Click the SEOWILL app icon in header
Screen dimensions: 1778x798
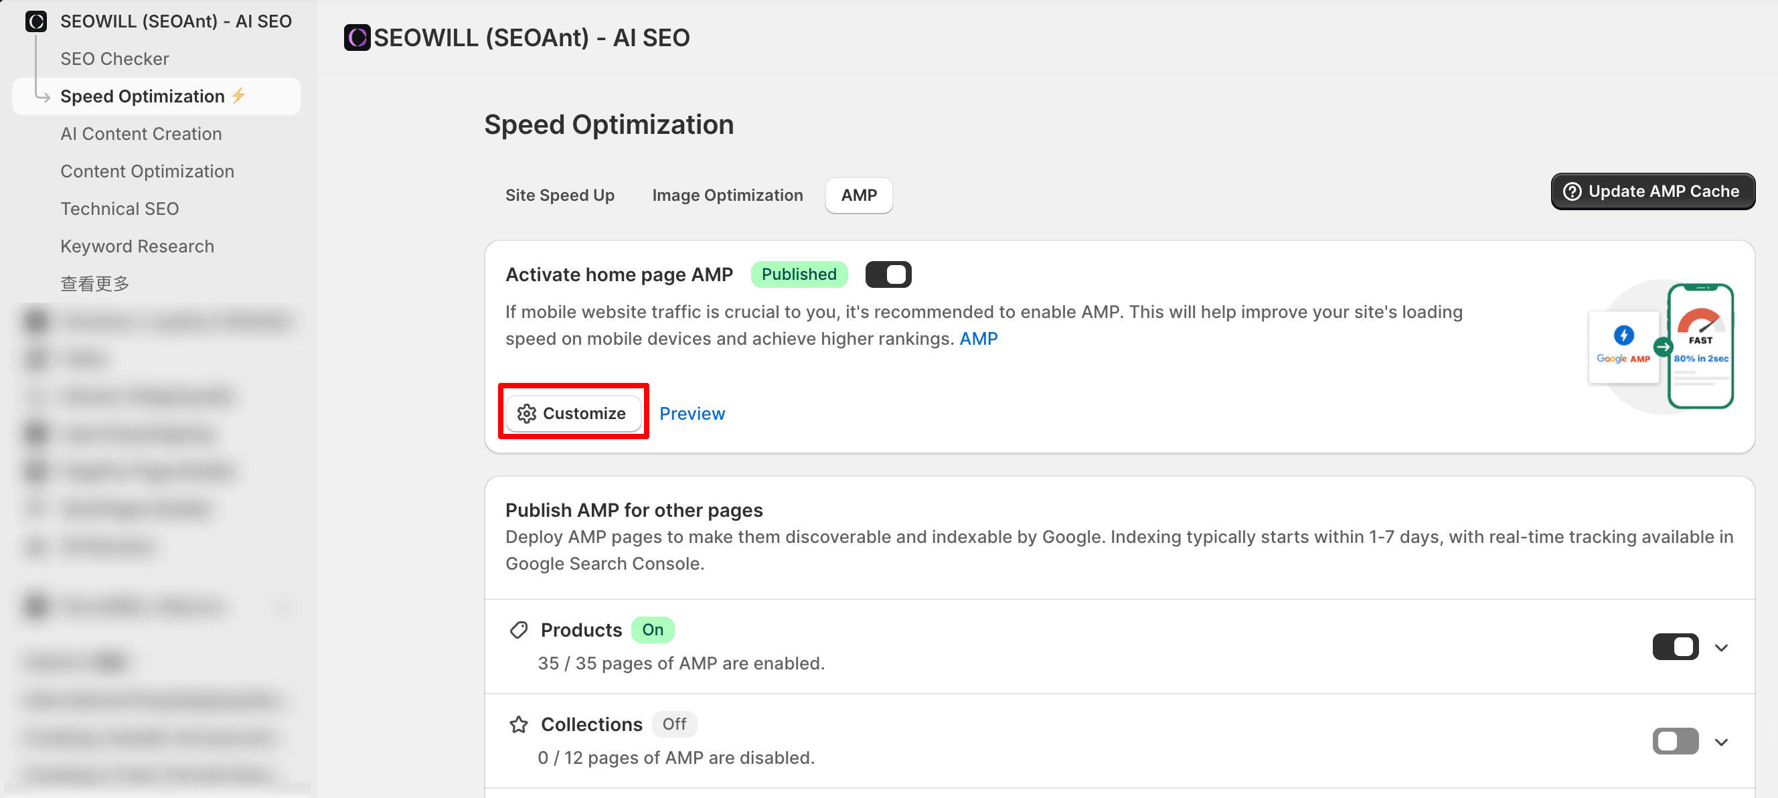[x=357, y=37]
